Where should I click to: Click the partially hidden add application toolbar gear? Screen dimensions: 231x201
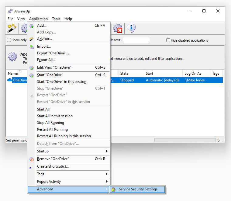[24, 28]
